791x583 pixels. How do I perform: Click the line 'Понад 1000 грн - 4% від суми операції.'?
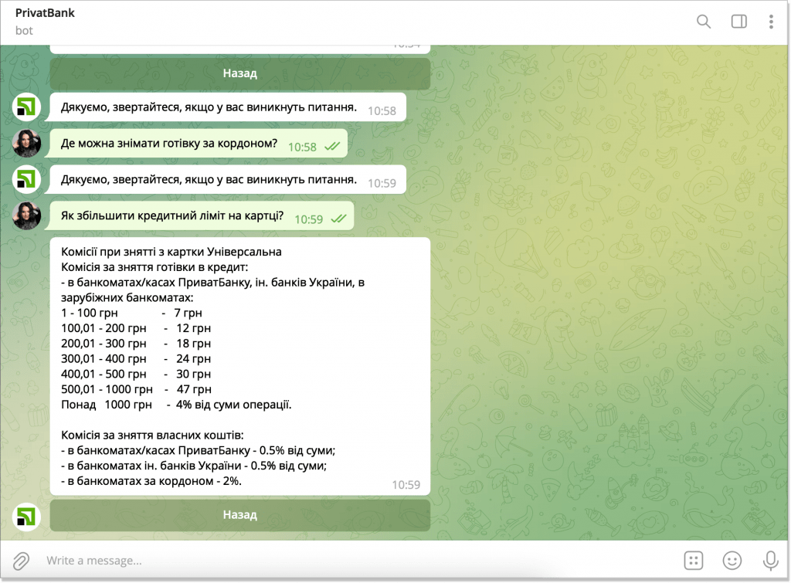point(177,405)
